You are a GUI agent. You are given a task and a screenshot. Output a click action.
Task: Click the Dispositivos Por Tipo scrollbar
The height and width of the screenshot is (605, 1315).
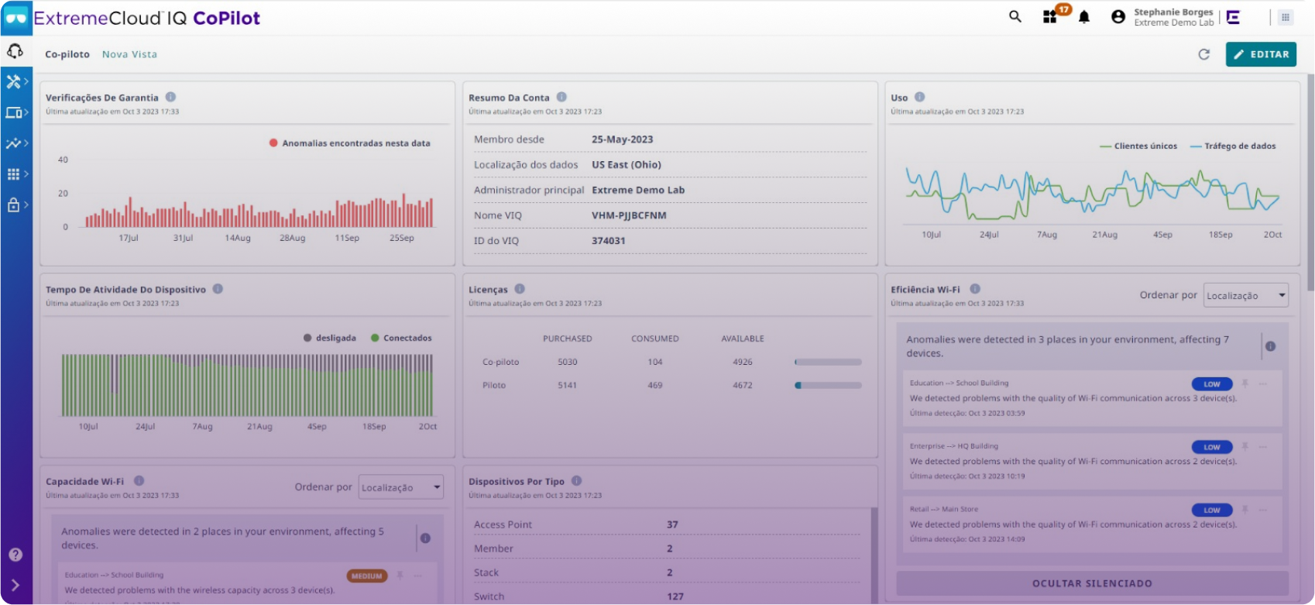[x=874, y=554]
